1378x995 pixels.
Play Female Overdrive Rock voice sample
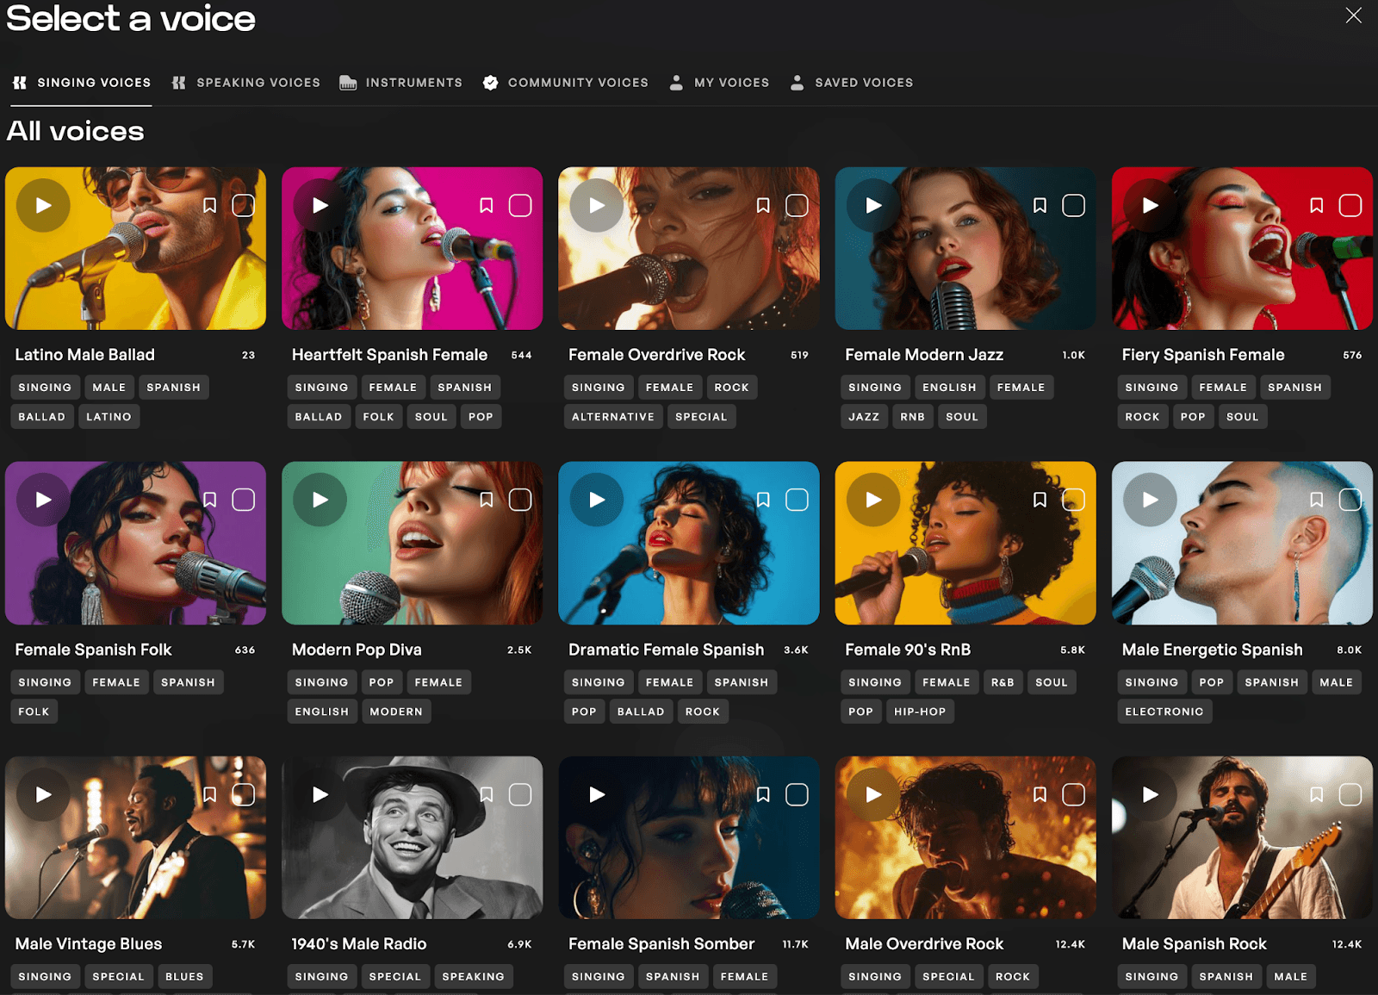pos(597,205)
